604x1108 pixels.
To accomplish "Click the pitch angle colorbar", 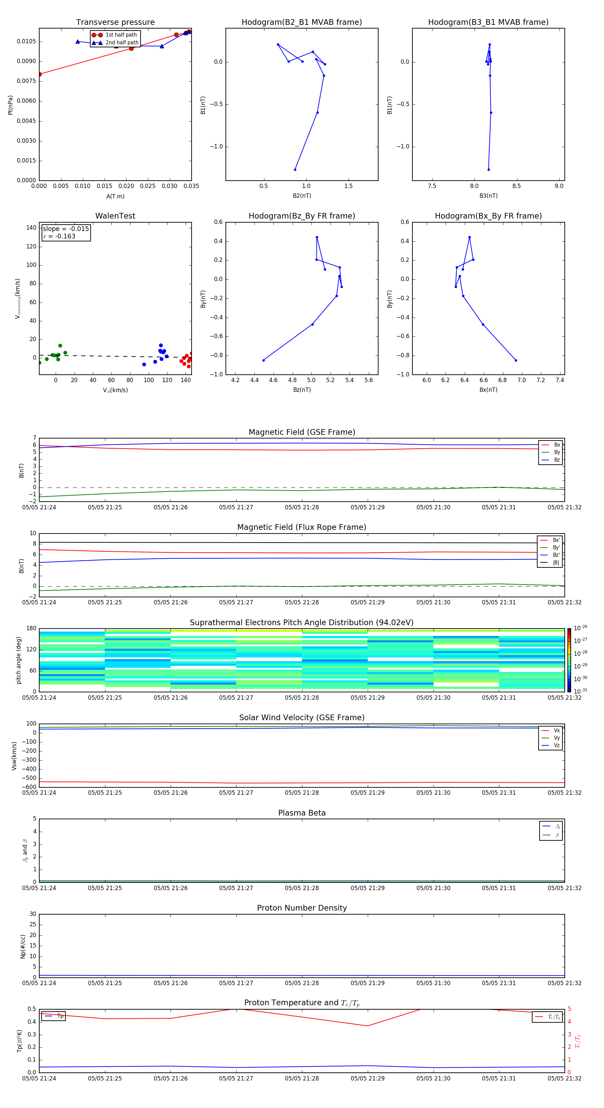I will 569,660.
